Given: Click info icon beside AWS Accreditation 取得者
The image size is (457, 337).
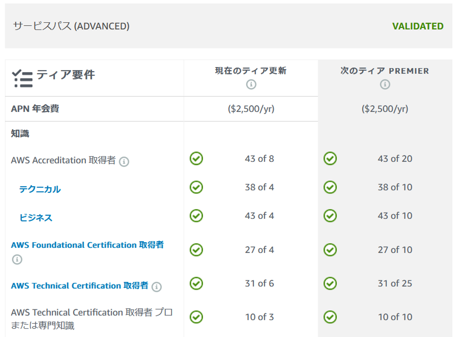Looking at the screenshot, I should click(x=124, y=162).
